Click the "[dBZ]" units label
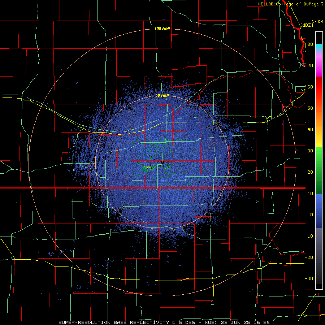 [307, 25]
